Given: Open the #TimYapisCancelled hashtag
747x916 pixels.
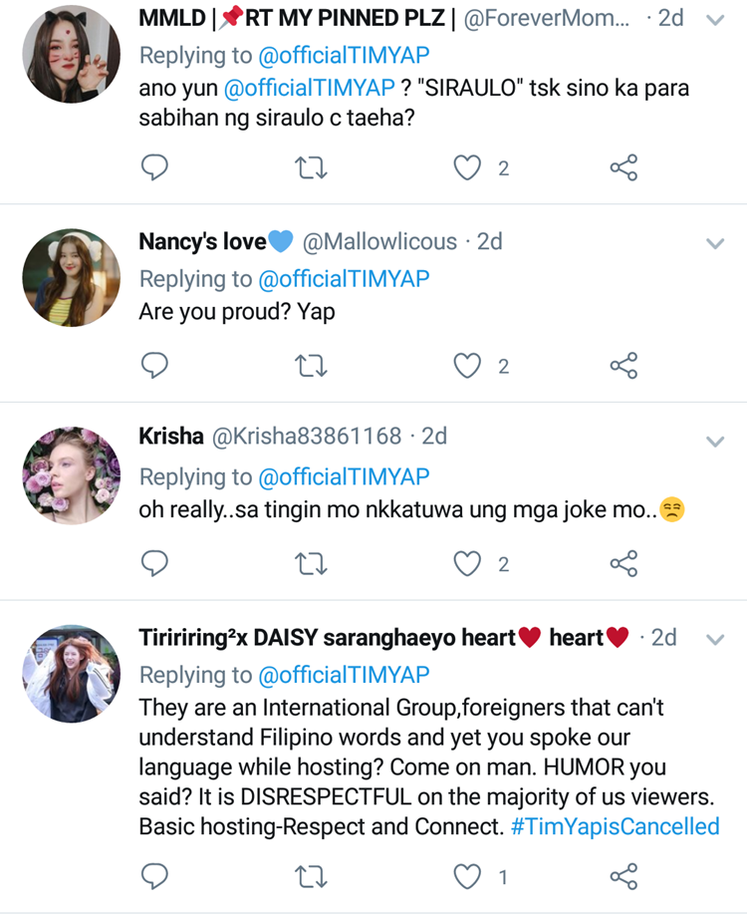Looking at the screenshot, I should pos(615,826).
